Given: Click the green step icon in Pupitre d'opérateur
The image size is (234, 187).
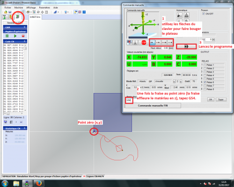Looking at the screenshot, I should 7,36.
